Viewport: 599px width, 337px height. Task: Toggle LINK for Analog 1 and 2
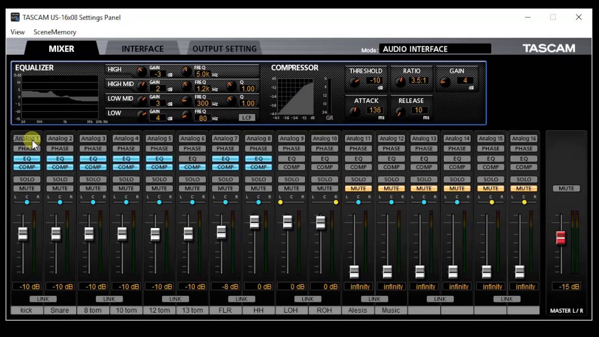43,299
